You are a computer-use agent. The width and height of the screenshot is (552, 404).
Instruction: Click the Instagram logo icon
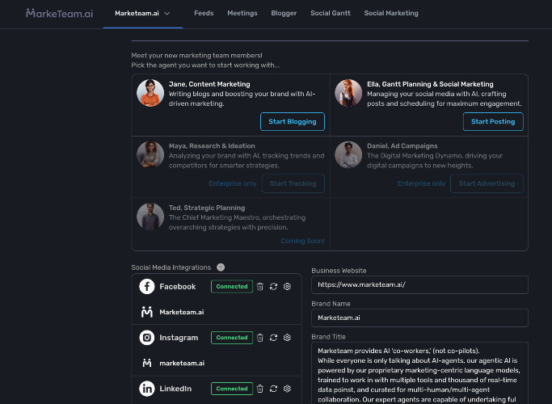[147, 338]
